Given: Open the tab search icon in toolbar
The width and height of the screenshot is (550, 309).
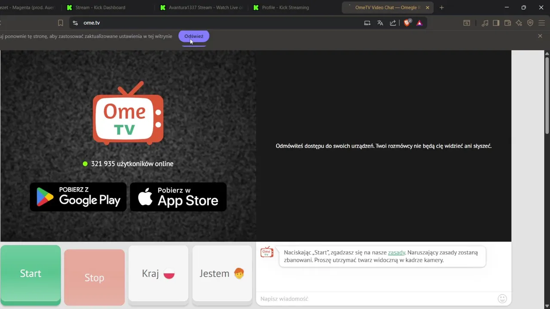Looking at the screenshot, I should 467,23.
